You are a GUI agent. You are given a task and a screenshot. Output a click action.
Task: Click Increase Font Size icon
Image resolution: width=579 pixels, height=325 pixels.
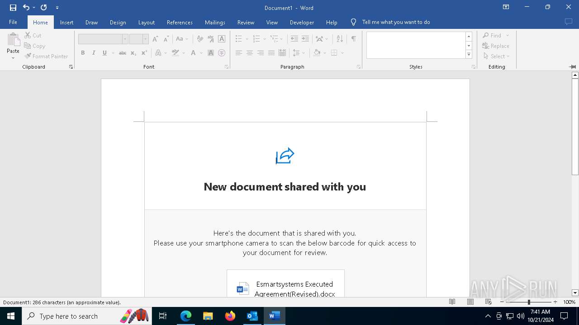(155, 39)
